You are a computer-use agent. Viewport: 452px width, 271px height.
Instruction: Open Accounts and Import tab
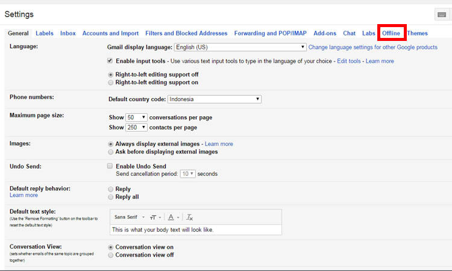click(110, 33)
